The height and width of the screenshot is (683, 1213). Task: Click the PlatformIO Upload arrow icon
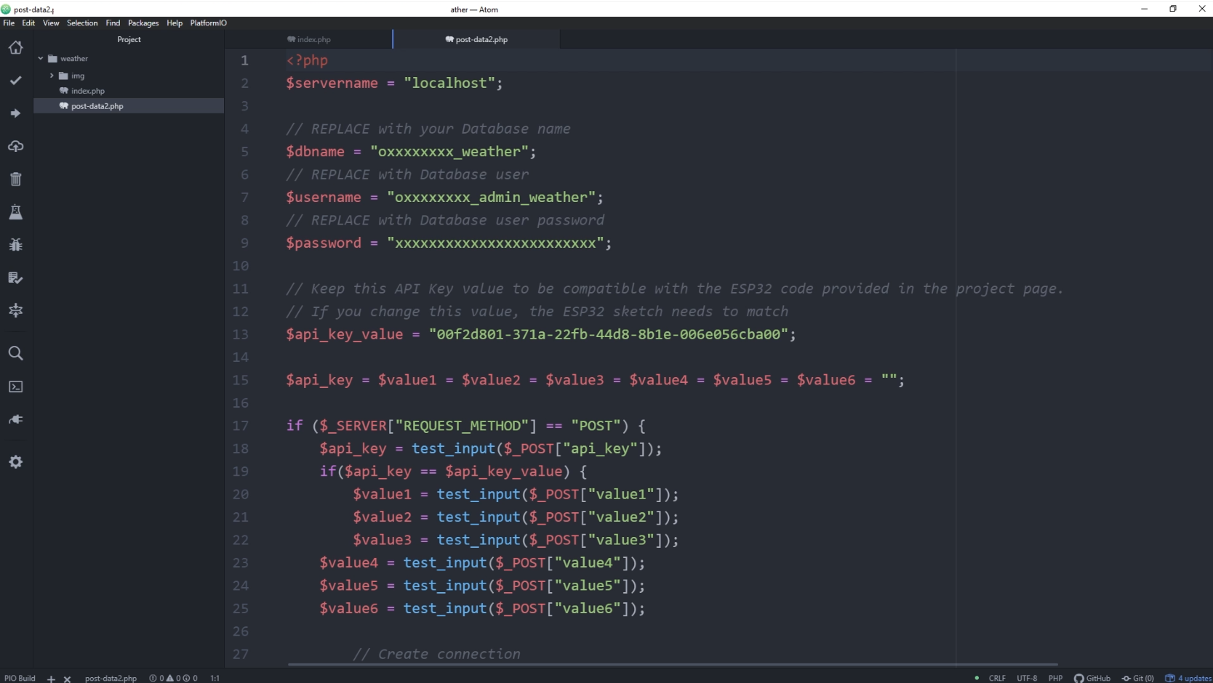point(15,113)
